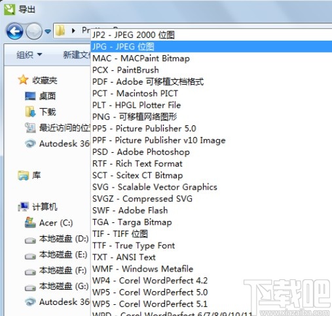Click the 桌面 desktop icon
Viewport: 332px width, 316px height.
(30, 96)
